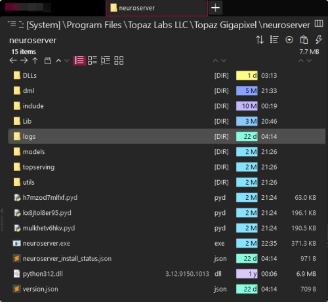This screenshot has width=328, height=302.
Task: Switch to the compact list view icon
Action: [x=92, y=60]
